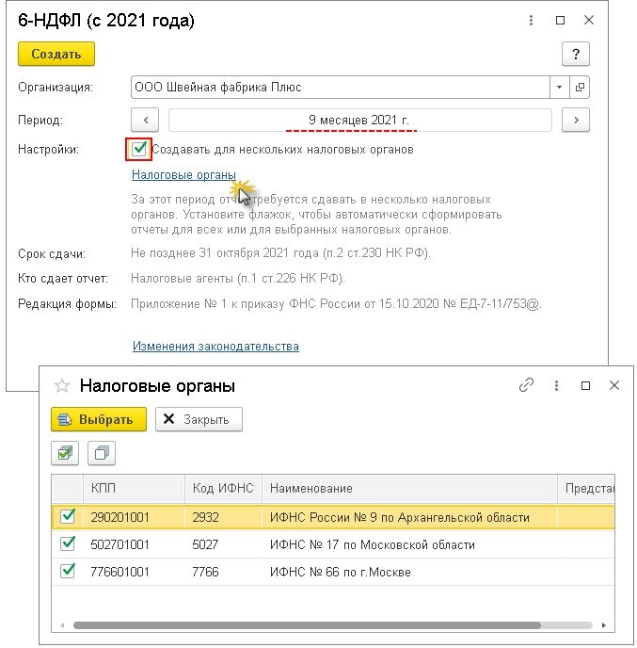Image resolution: width=637 pixels, height=648 pixels.
Task: Uncheck ИФНС России № 9 row checkbox
Action: (x=68, y=516)
